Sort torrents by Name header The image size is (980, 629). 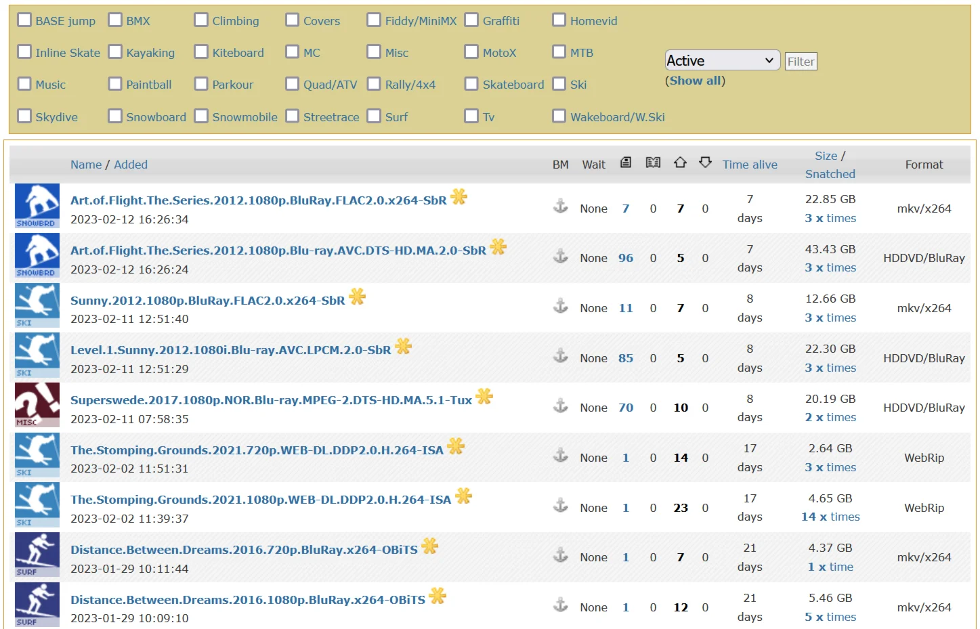(x=86, y=165)
